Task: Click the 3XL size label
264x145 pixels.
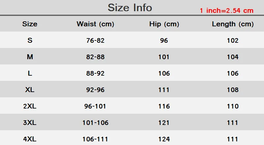Action: click(30, 123)
